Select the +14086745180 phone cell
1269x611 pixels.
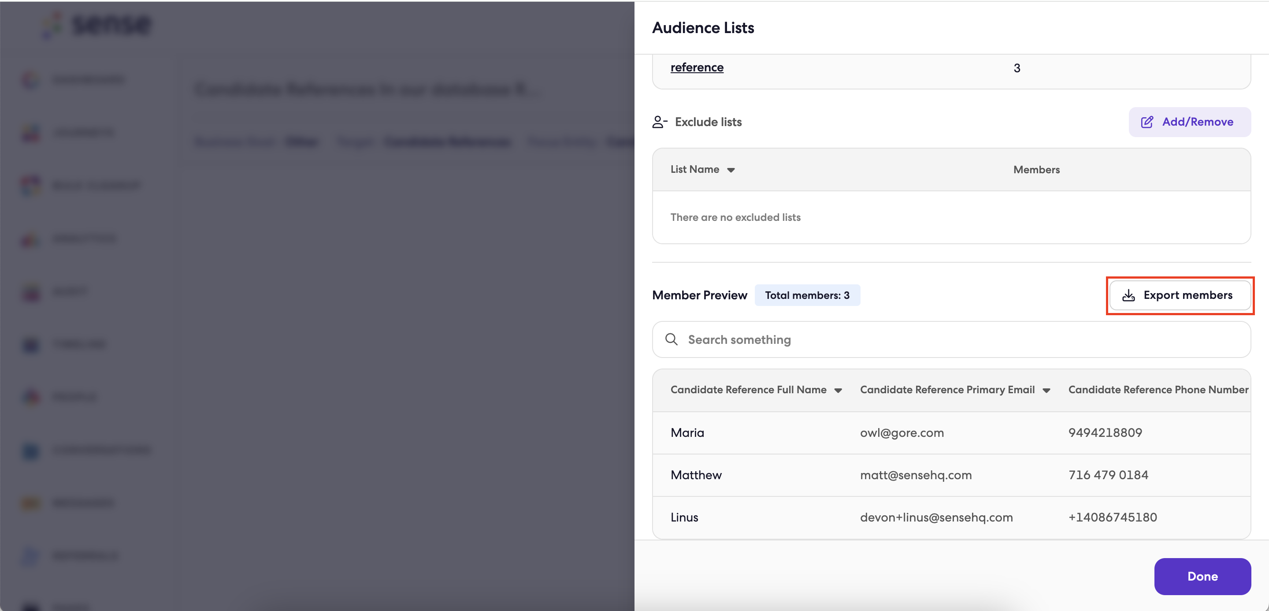pos(1112,518)
